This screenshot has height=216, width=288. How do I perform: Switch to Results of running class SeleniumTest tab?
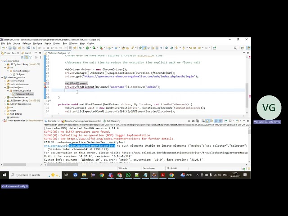tap(81, 121)
